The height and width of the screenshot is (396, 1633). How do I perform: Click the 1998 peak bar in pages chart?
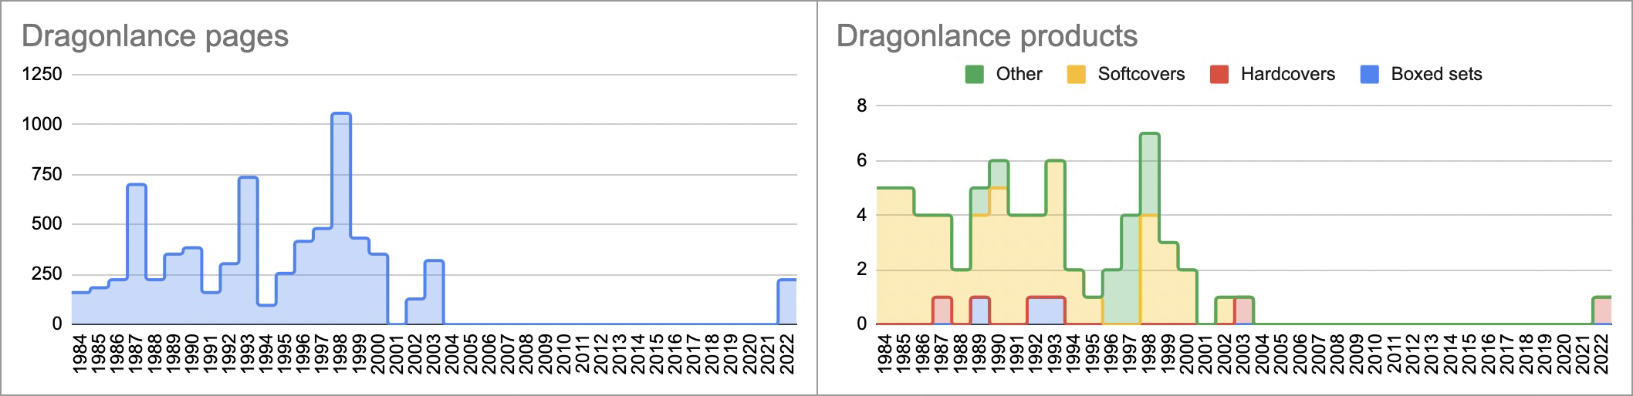coord(341,219)
